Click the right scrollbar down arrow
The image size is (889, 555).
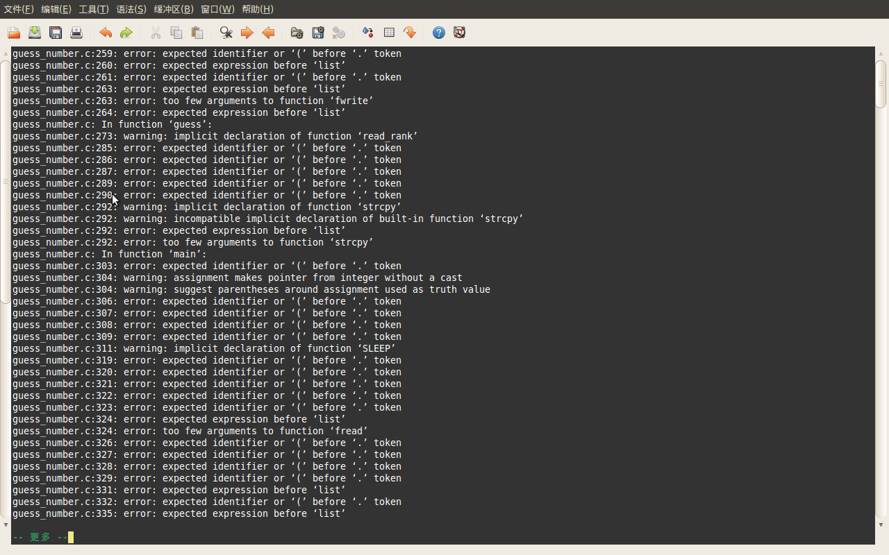coord(881,524)
